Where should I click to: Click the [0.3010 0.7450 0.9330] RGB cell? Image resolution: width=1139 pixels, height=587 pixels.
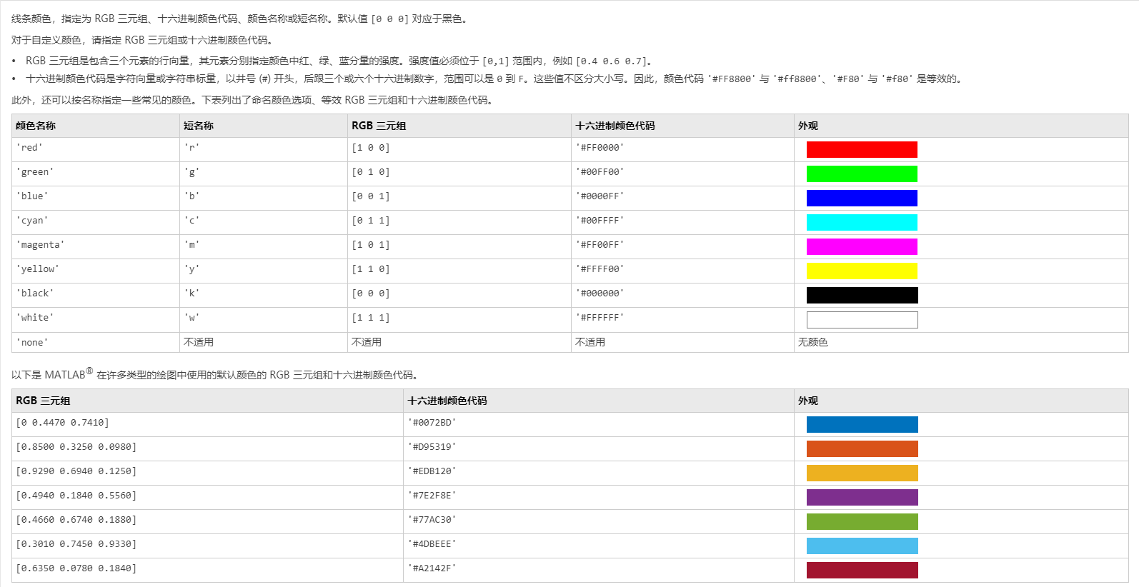click(x=207, y=546)
